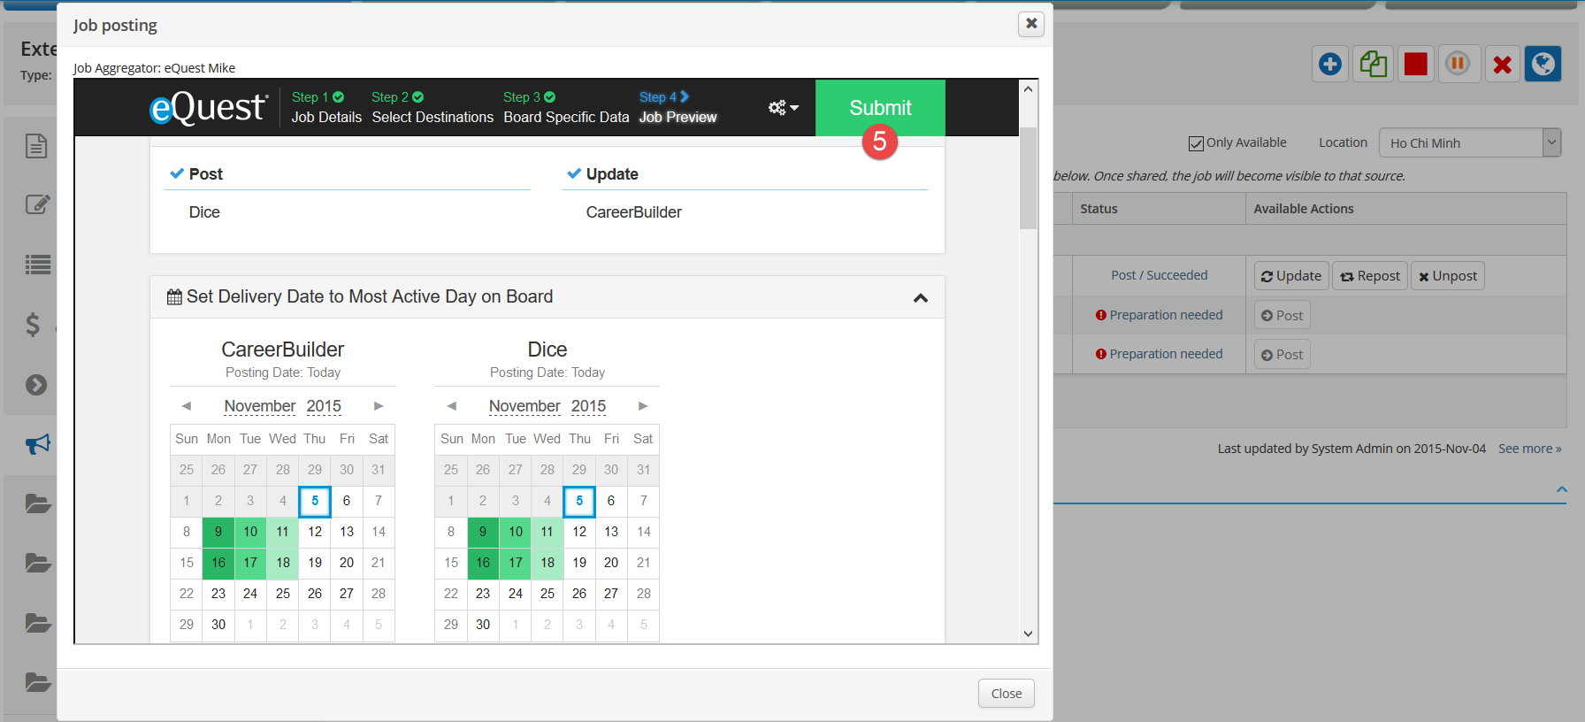Click the green duplicate copy icon
The height and width of the screenshot is (722, 1585).
[x=1373, y=64]
